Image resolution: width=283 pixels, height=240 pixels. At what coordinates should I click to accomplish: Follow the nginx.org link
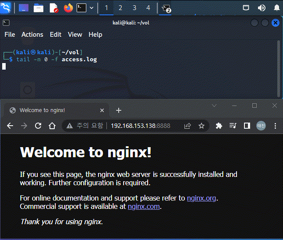(x=201, y=198)
